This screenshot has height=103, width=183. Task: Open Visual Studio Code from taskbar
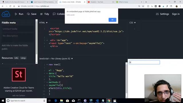97,101
